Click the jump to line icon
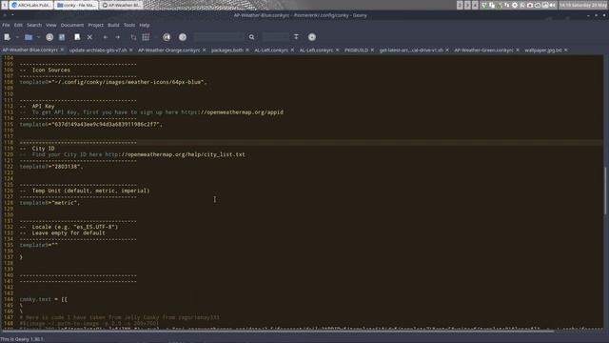Viewport: 609px width, 343px height. 296,37
